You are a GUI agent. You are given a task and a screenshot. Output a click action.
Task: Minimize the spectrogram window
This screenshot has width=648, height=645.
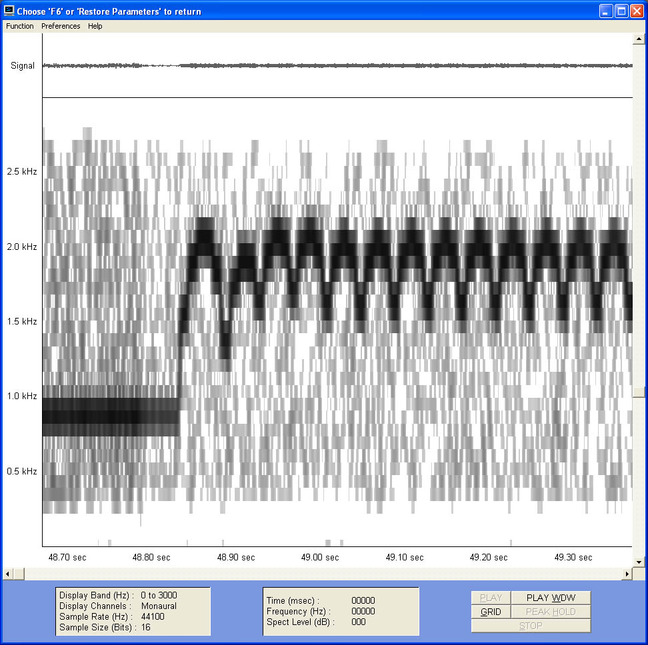pyautogui.click(x=606, y=11)
